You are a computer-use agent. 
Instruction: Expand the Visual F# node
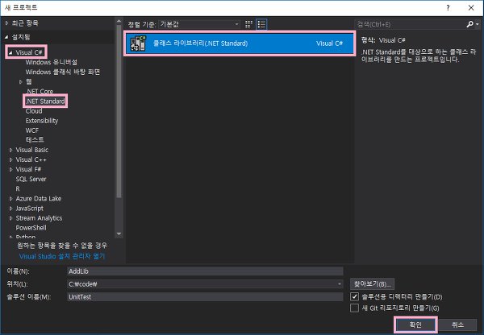pos(10,169)
